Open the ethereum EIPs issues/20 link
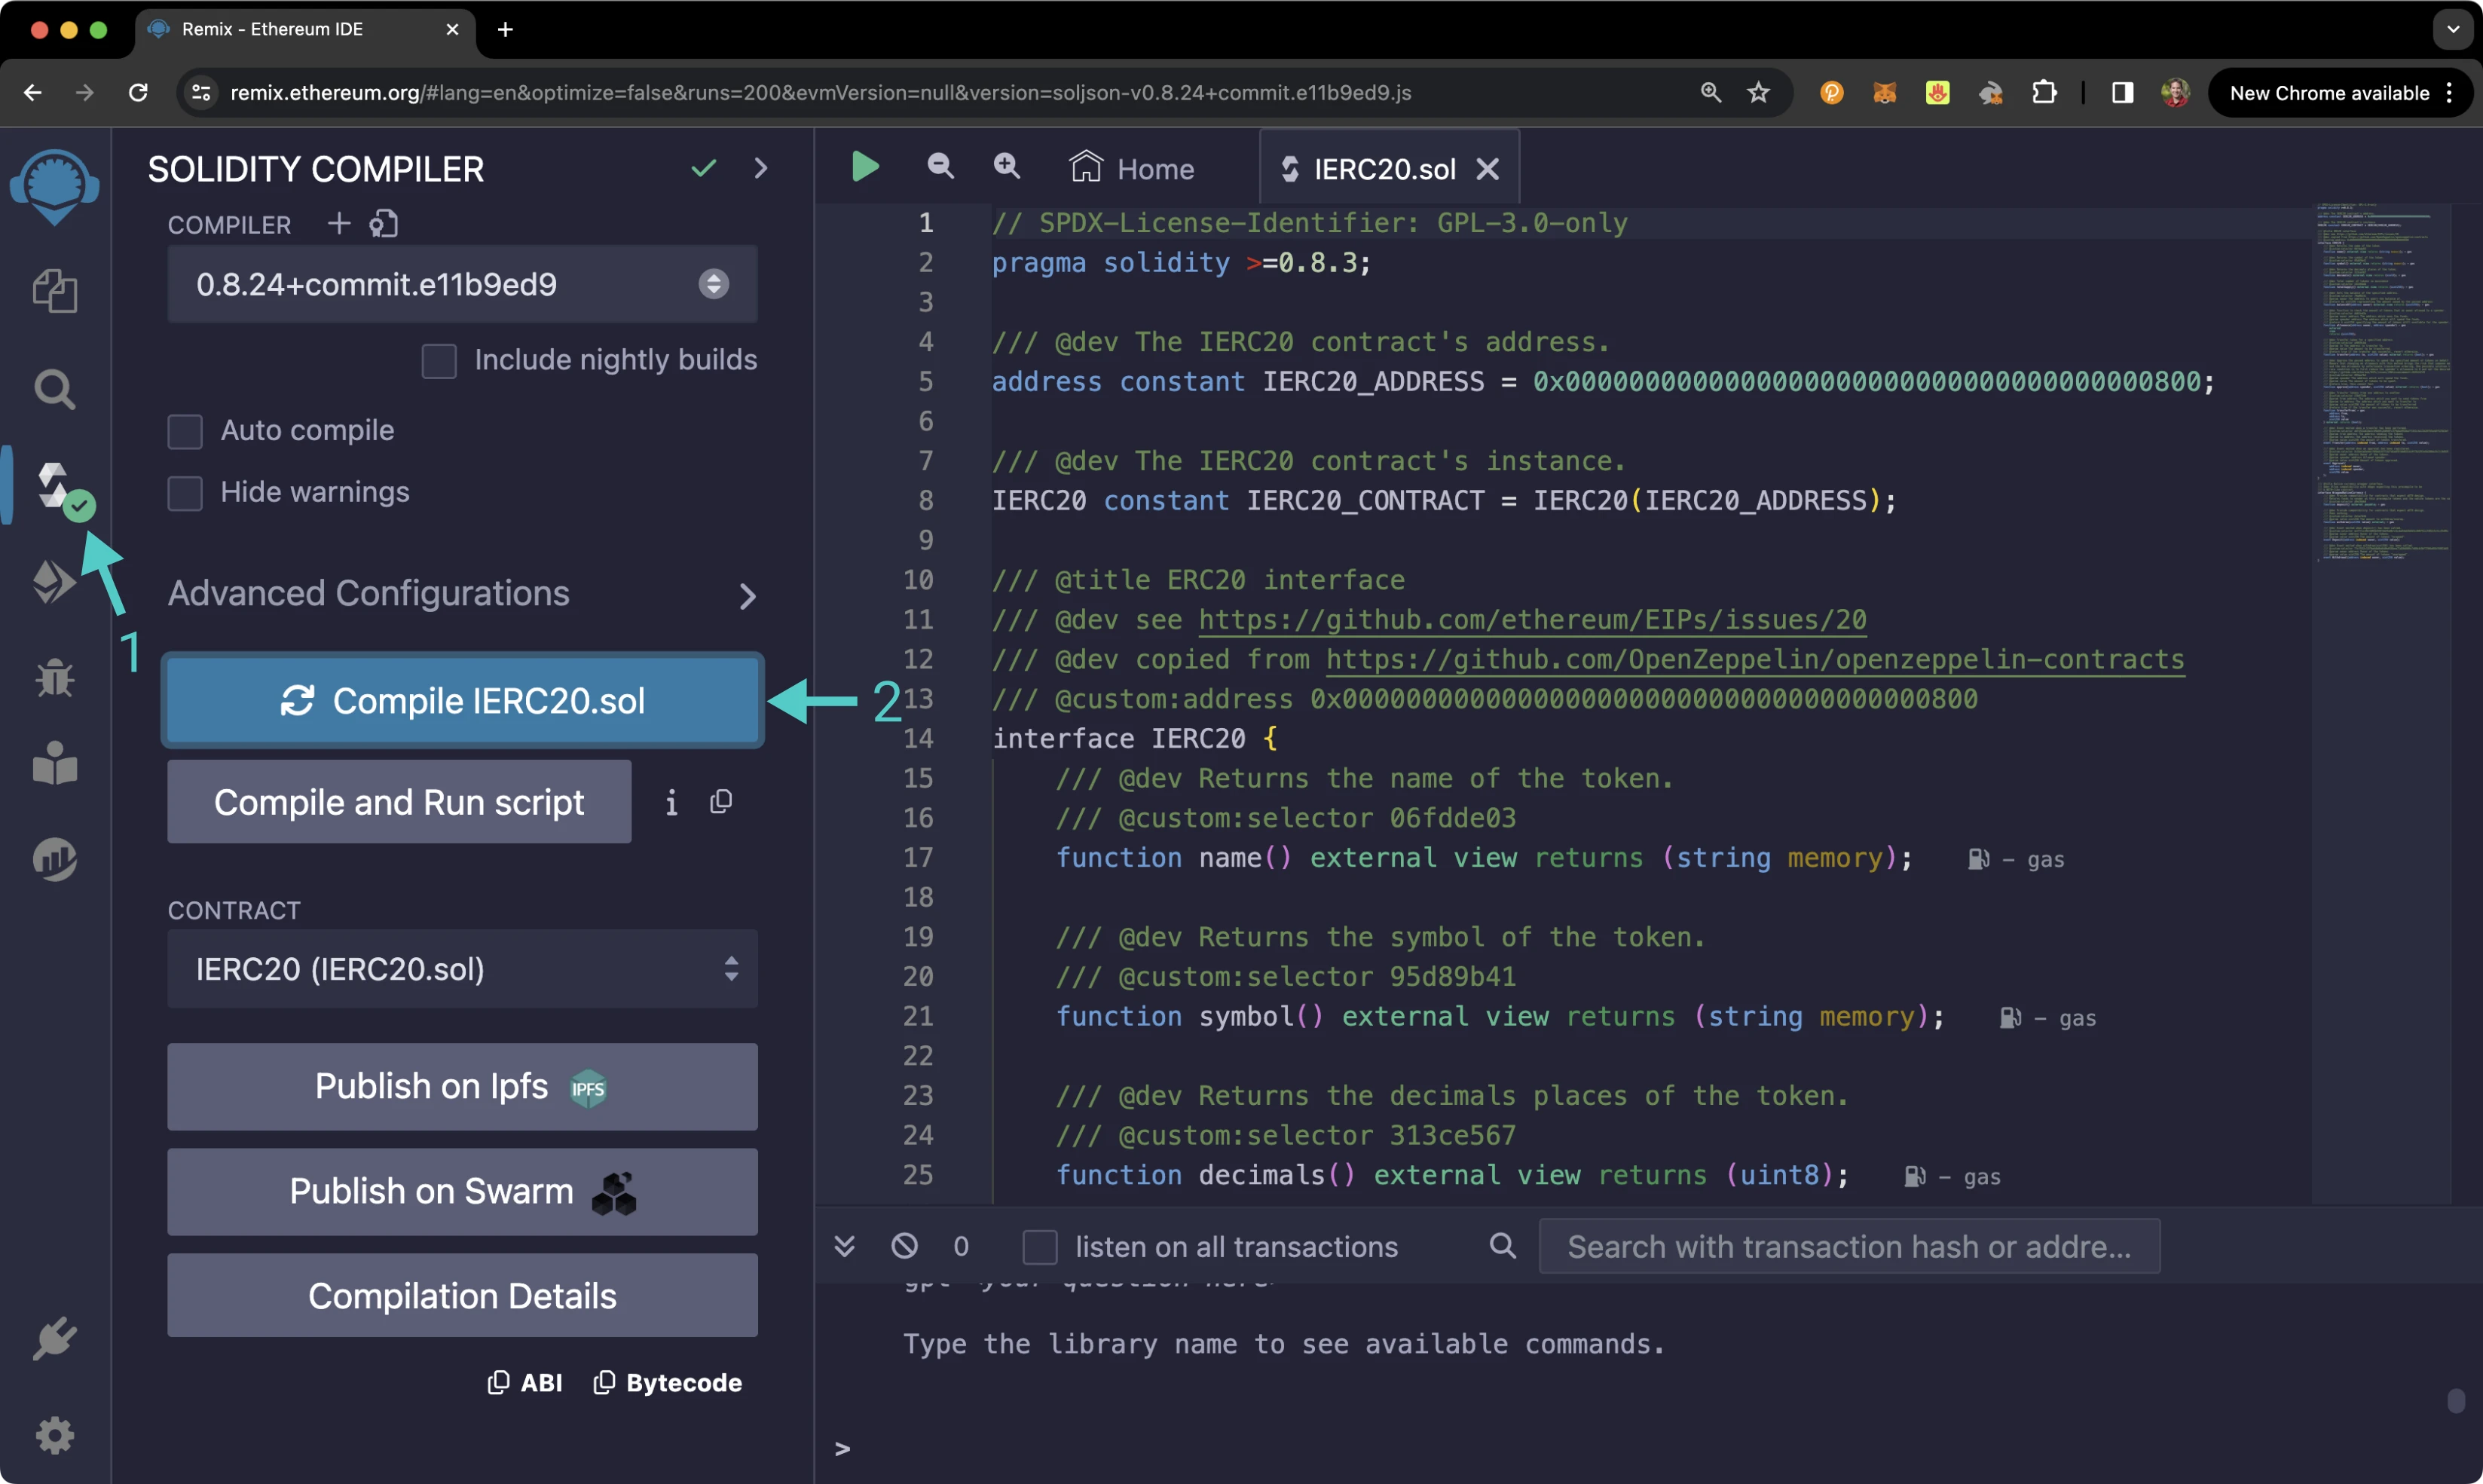 [1533, 620]
